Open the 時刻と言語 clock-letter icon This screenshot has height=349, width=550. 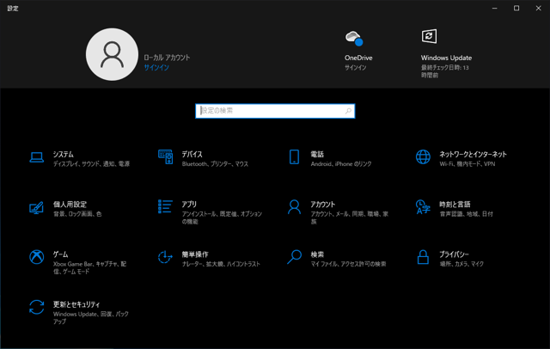pyautogui.click(x=423, y=207)
